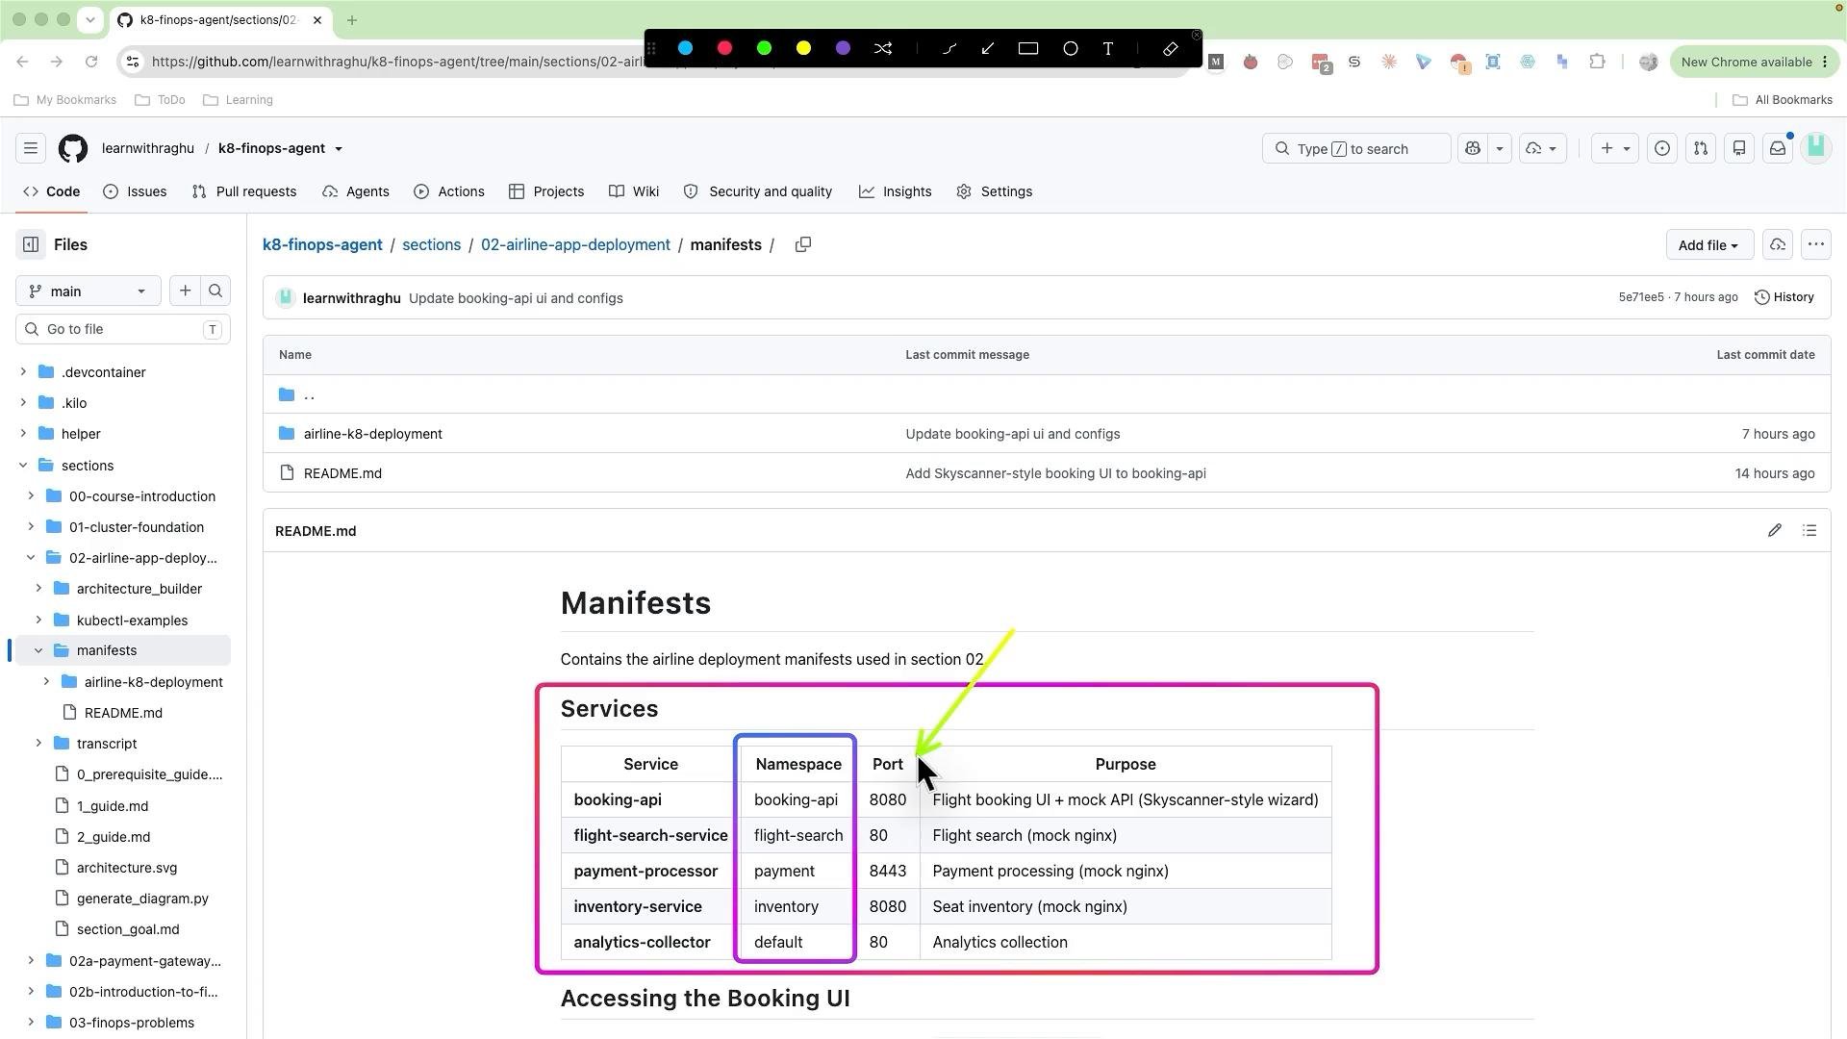The image size is (1847, 1039).
Task: Switch to the Insights tab
Action: [x=896, y=191]
